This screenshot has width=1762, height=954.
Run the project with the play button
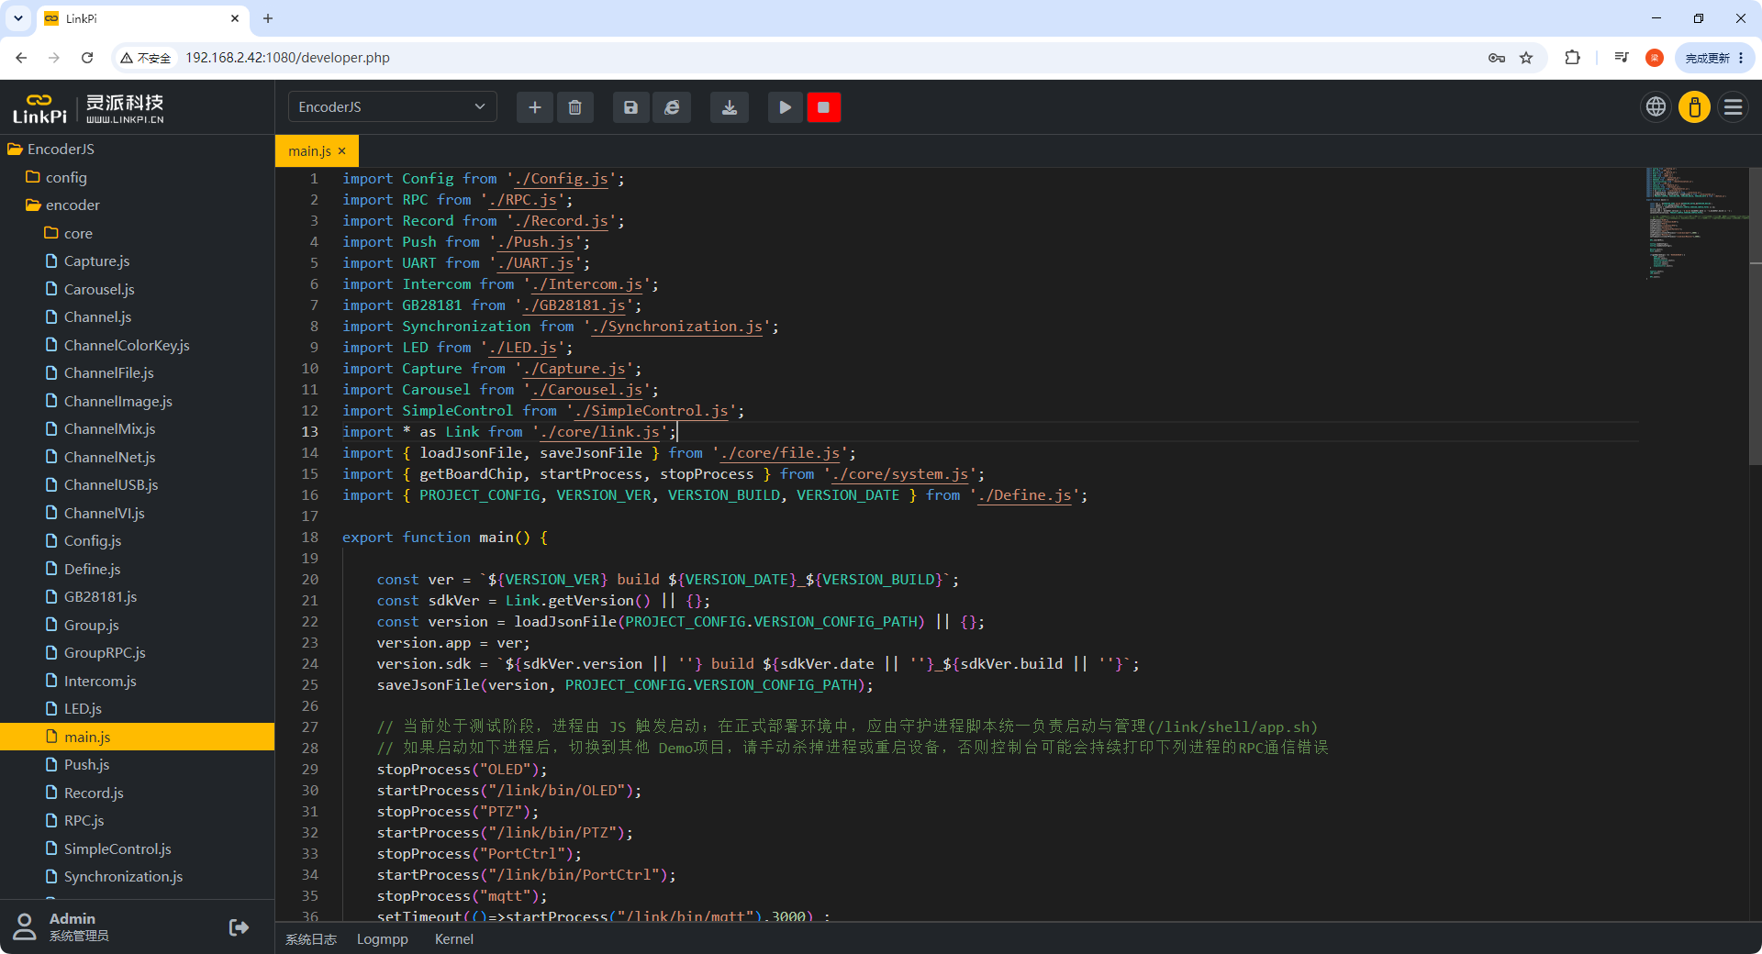point(785,107)
